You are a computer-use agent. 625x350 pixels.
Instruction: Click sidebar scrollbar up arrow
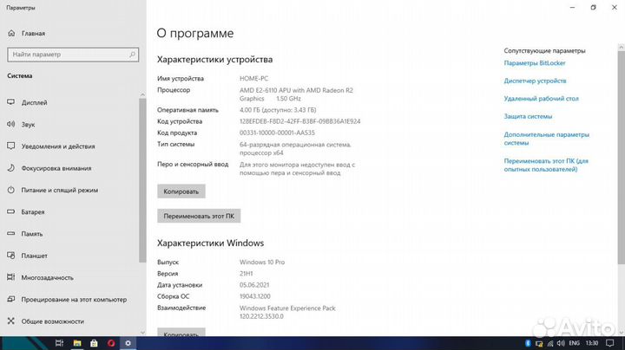142,94
